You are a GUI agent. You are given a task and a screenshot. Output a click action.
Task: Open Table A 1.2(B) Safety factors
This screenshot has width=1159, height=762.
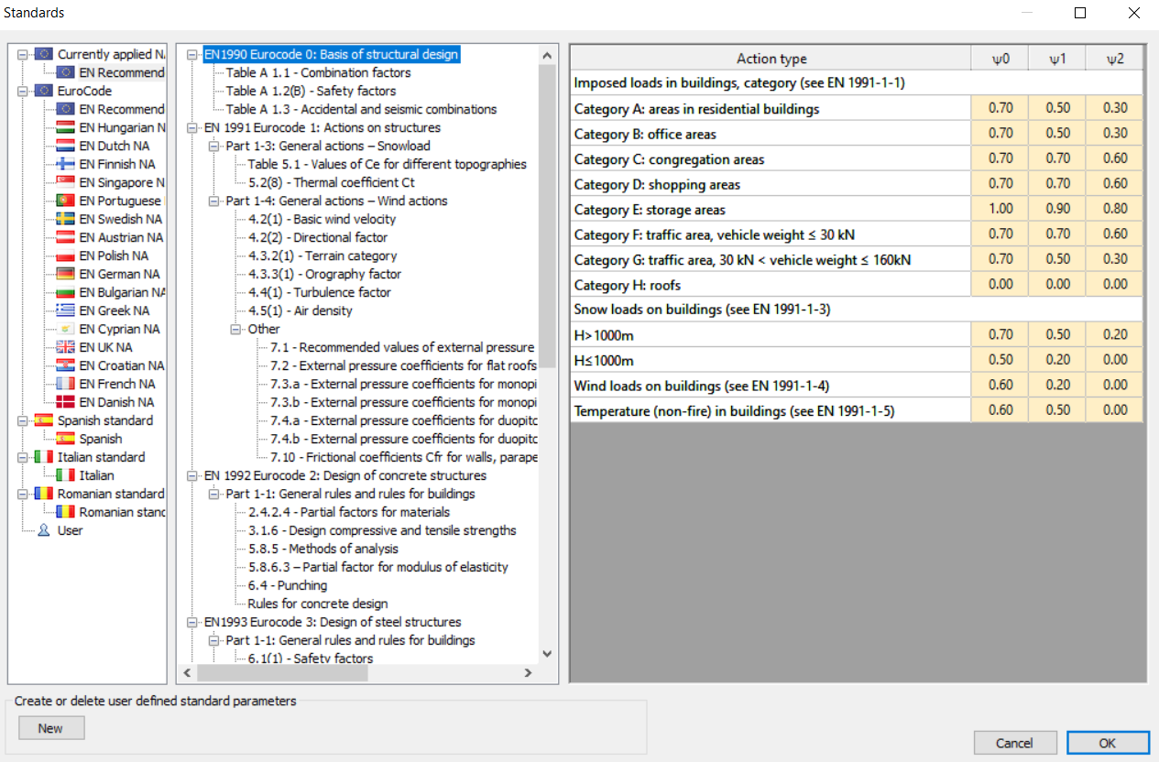311,91
